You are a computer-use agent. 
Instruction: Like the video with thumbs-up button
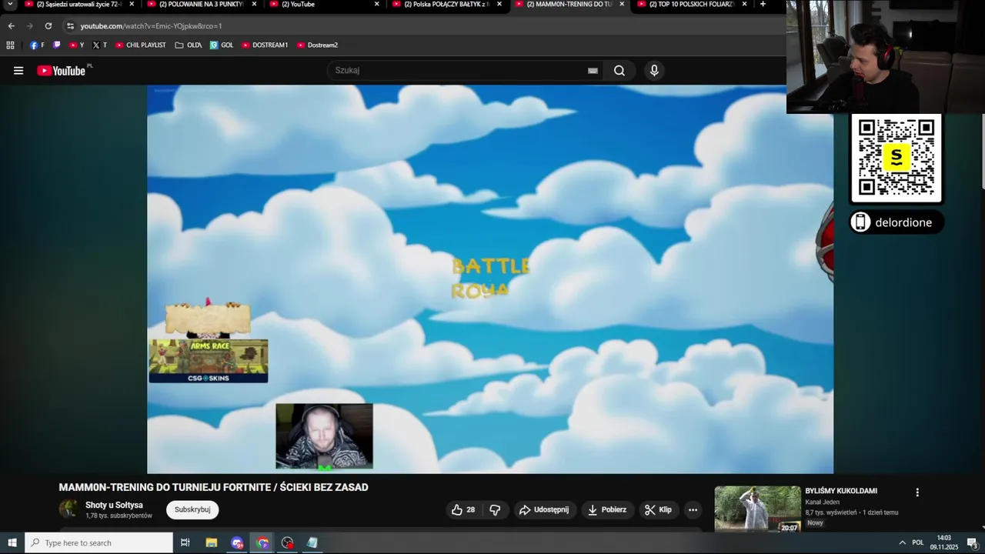click(463, 510)
